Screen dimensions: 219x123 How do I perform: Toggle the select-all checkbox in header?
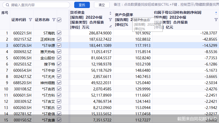coord(59,20)
